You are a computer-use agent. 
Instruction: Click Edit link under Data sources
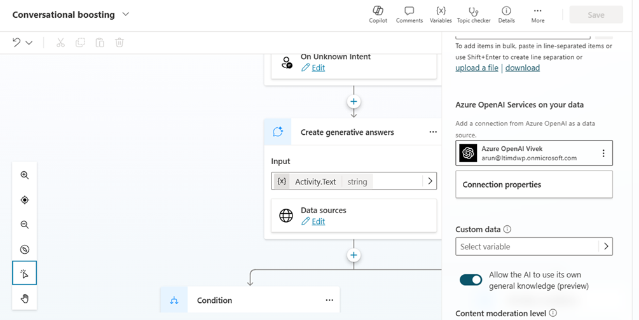(318, 221)
